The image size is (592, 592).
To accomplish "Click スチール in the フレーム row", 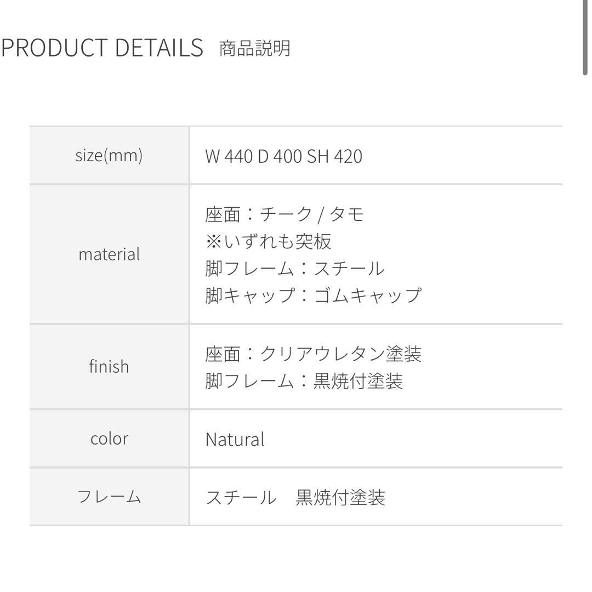I will (241, 498).
